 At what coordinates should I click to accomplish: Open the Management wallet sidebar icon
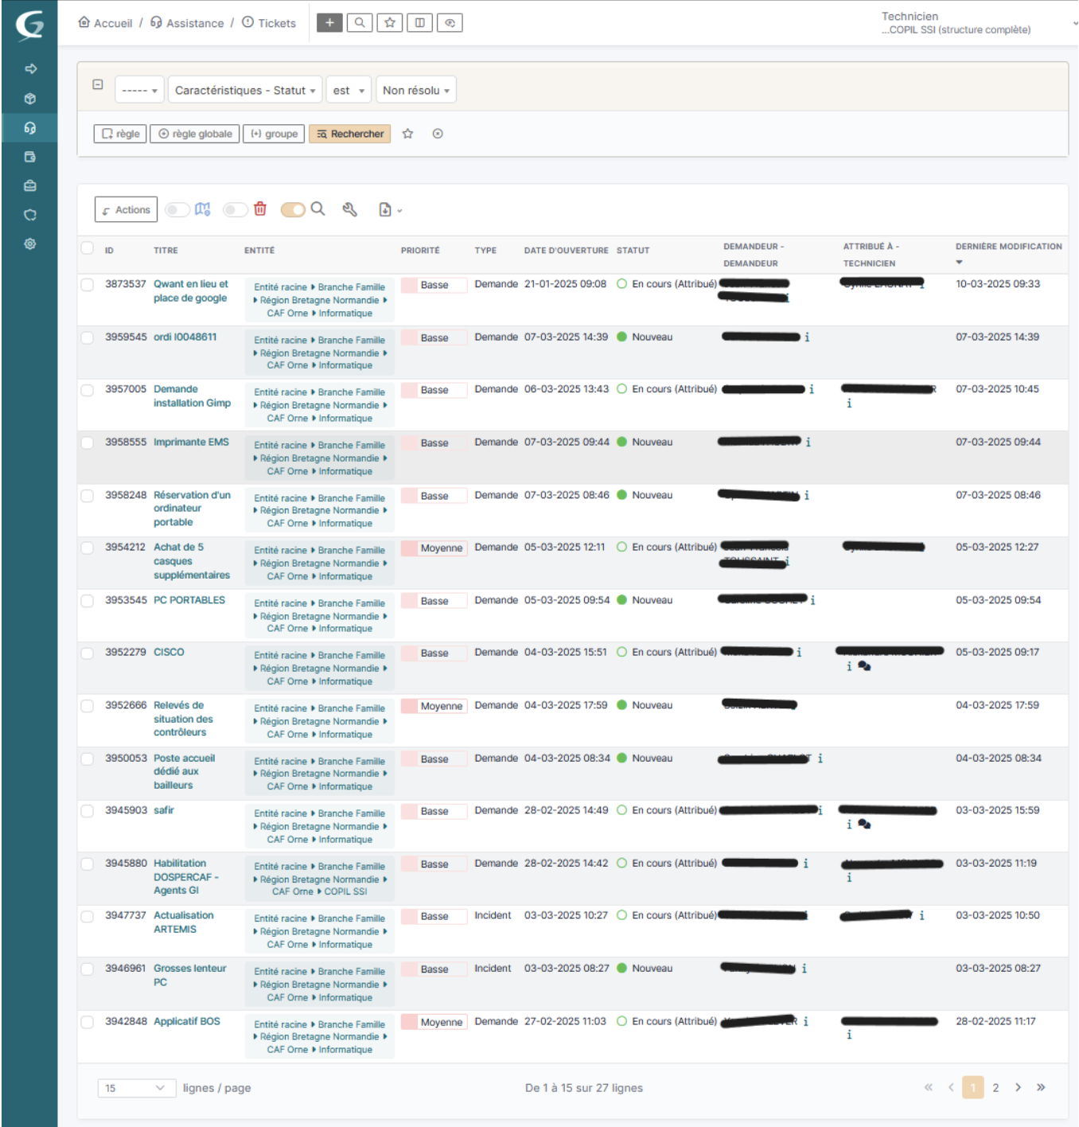tap(30, 157)
